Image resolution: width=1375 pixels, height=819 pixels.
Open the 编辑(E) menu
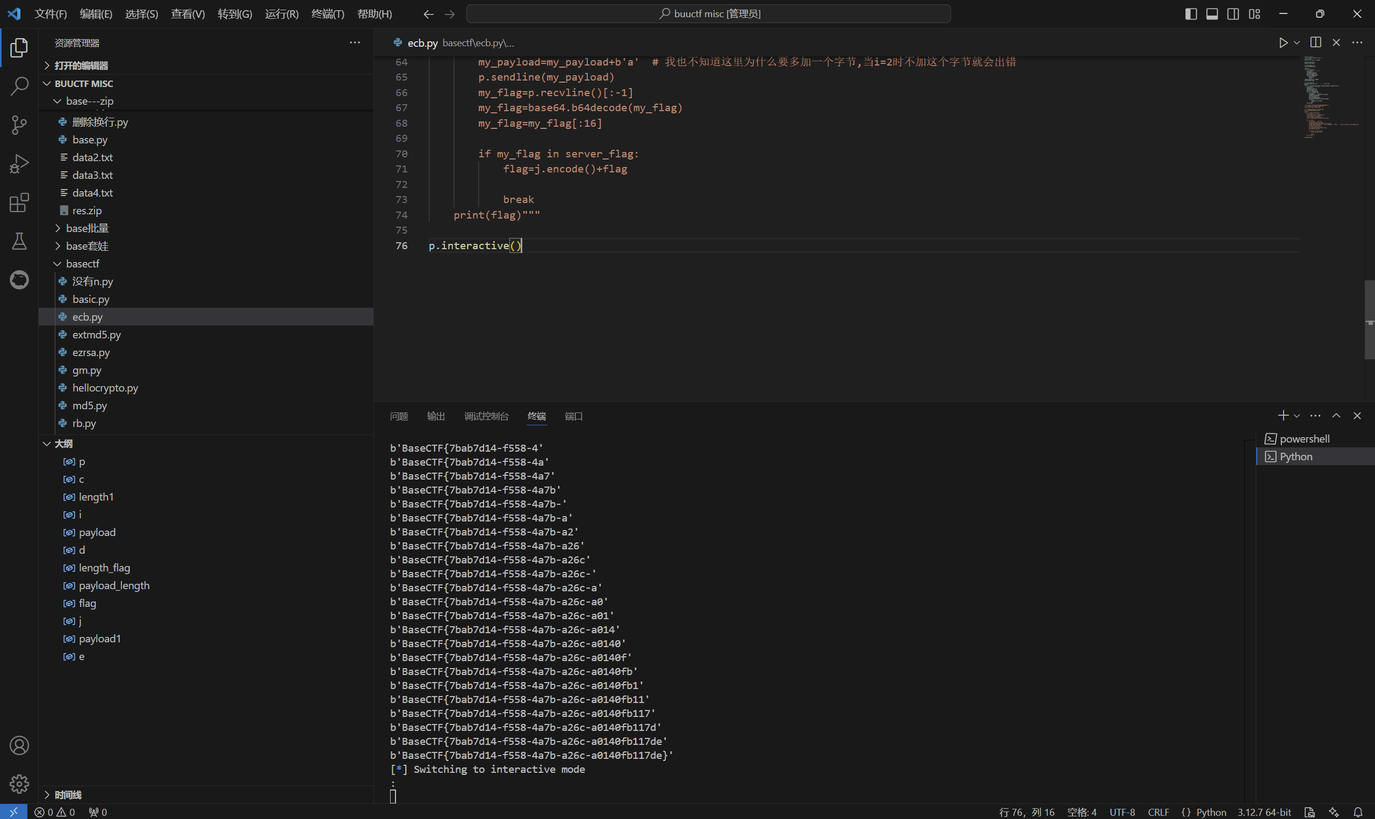96,14
